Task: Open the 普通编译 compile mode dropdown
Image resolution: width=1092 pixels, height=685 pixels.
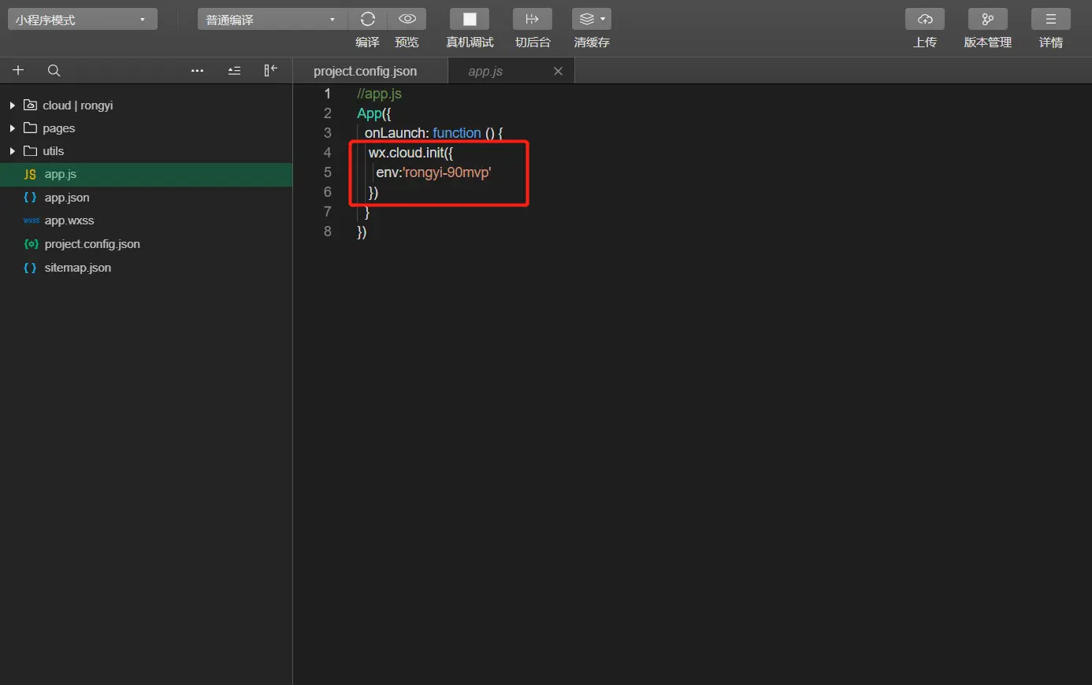Action: (273, 19)
